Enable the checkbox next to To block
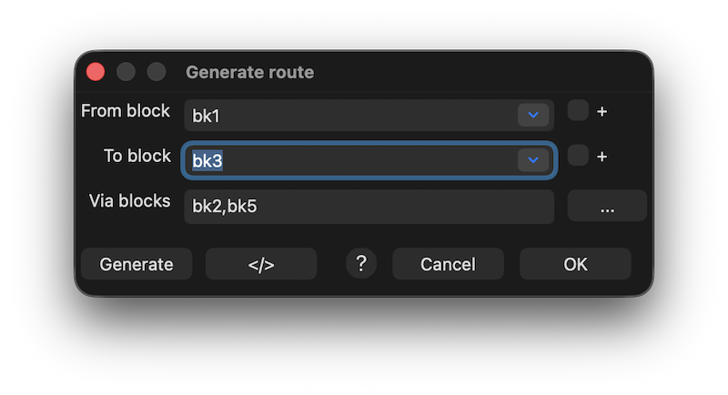Viewport: 728px width, 395px height. click(578, 156)
